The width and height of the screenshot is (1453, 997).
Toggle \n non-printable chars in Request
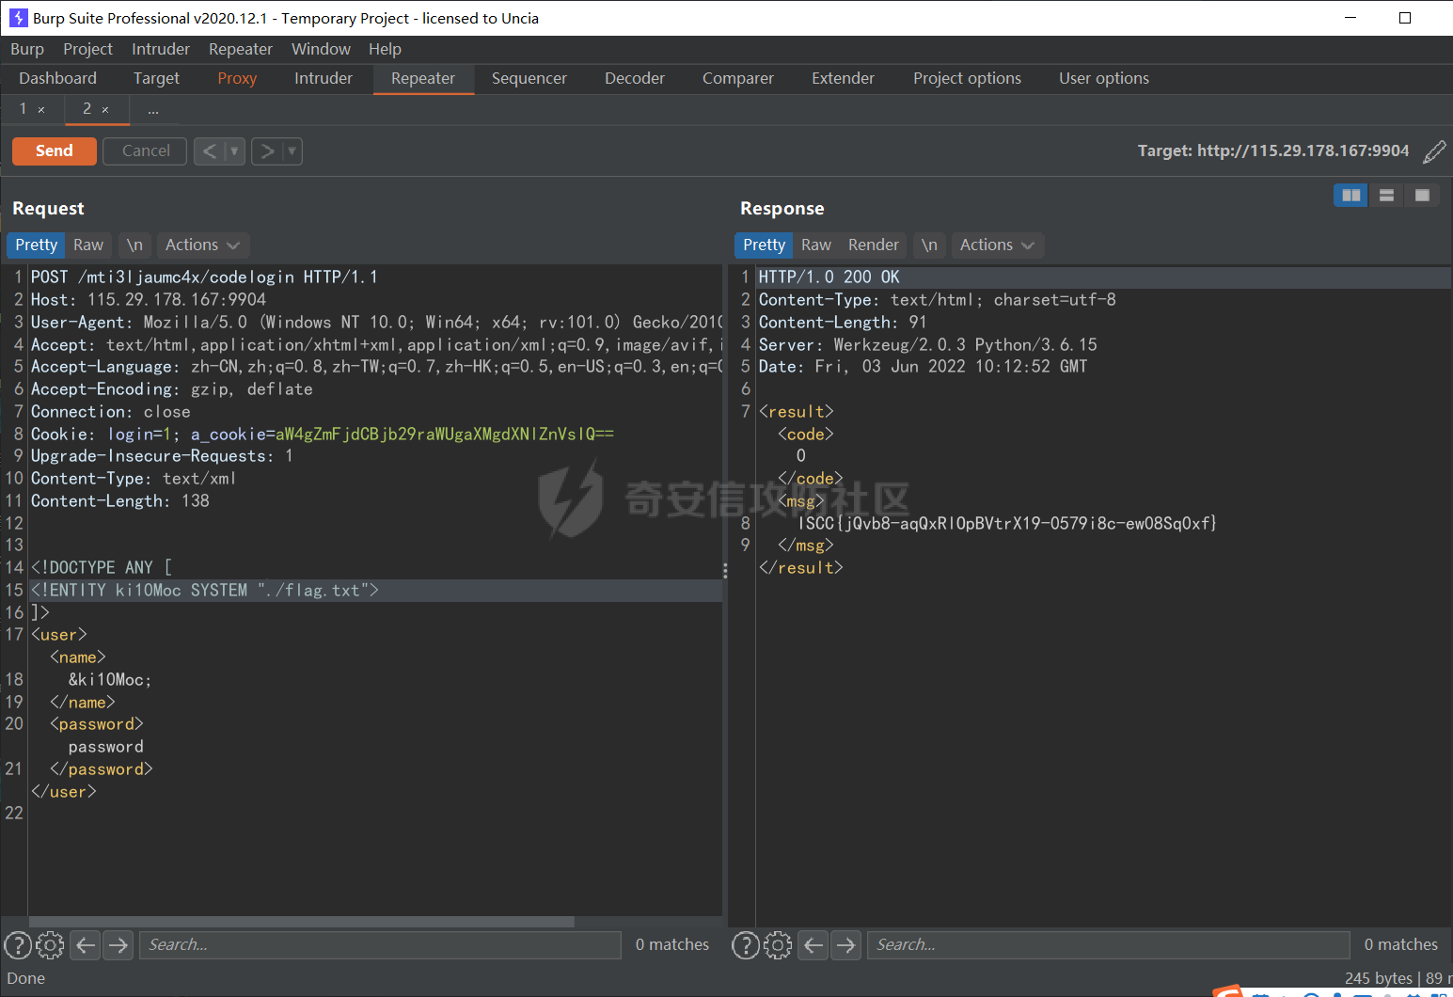click(x=134, y=245)
